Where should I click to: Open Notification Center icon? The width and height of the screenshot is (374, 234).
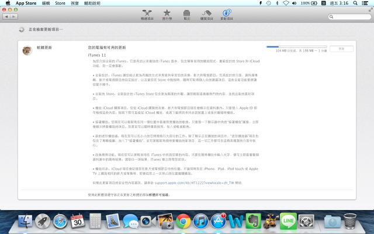[x=365, y=3]
